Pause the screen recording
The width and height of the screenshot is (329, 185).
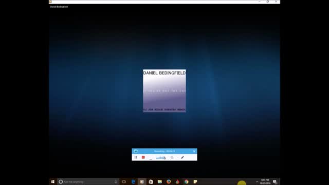click(x=136, y=157)
